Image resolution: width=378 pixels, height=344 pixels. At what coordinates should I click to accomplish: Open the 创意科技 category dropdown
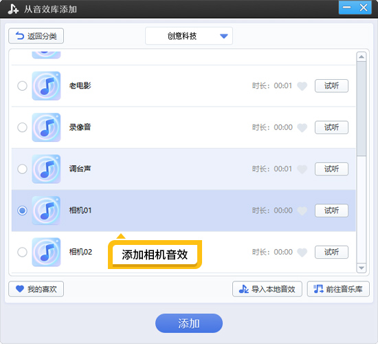189,36
